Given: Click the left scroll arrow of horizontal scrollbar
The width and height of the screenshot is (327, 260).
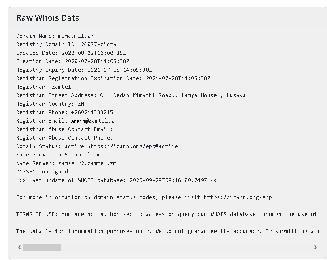Looking at the screenshot, I should pyautogui.click(x=19, y=247).
